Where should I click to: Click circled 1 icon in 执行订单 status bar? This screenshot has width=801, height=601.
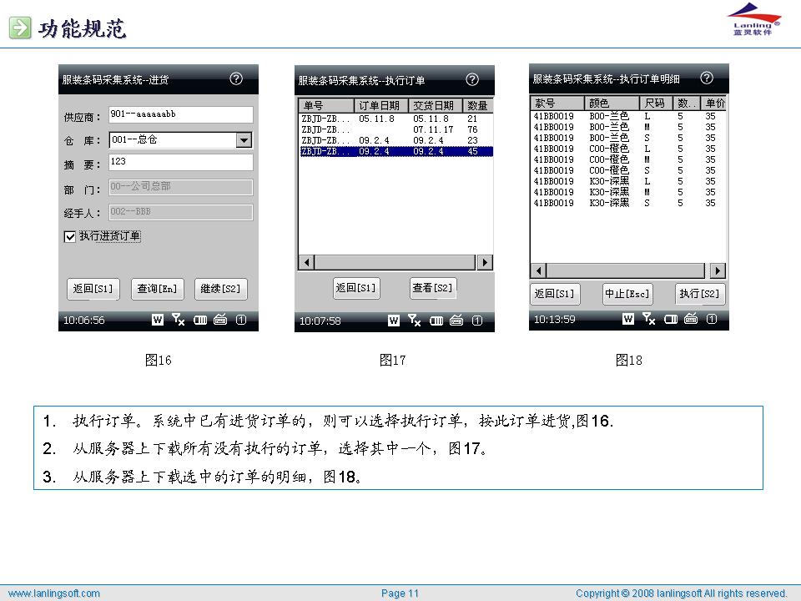coord(477,321)
